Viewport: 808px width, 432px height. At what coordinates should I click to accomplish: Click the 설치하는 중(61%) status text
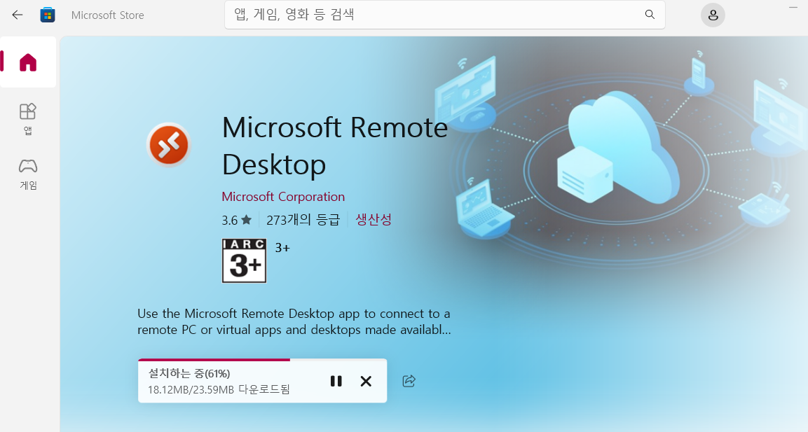tap(189, 373)
